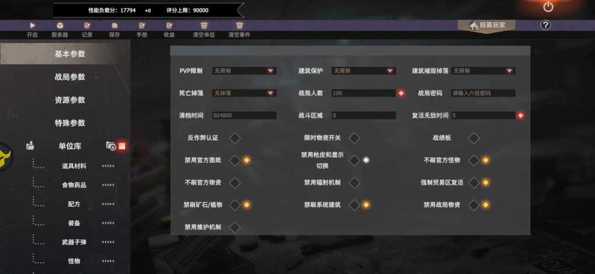This screenshot has width=595, height=274.
Task: Open the help question mark icon
Action: coord(545,26)
